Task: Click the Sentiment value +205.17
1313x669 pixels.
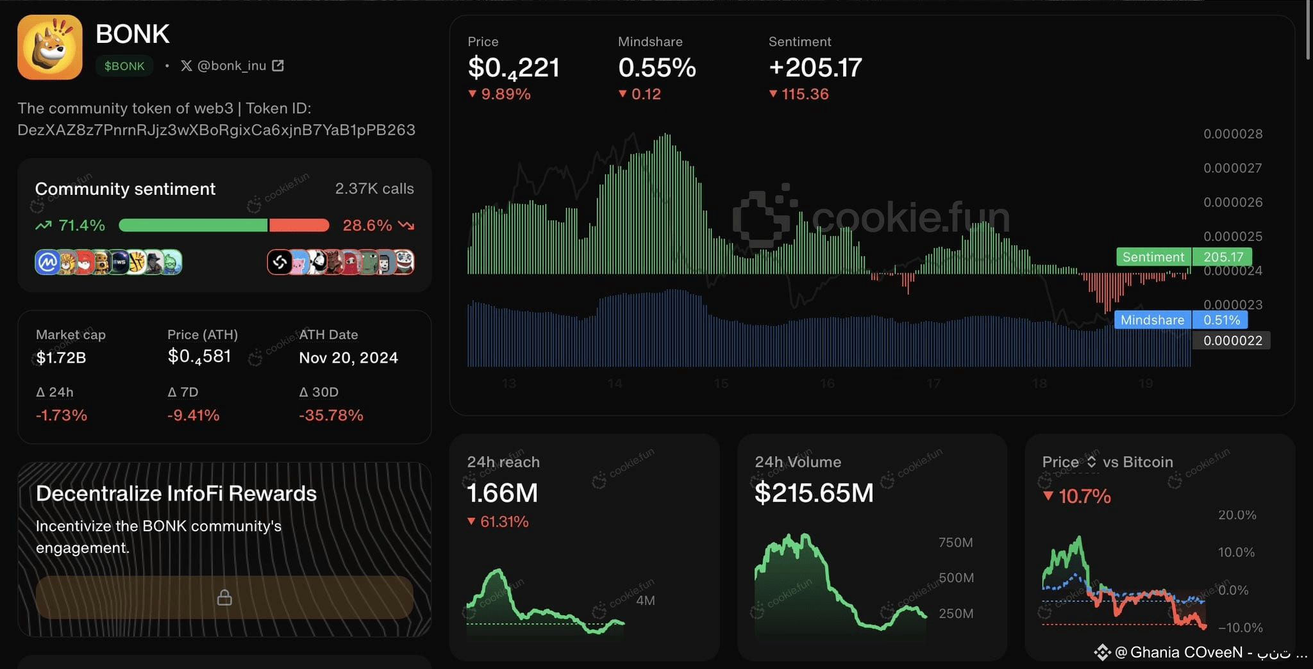Action: [x=815, y=67]
